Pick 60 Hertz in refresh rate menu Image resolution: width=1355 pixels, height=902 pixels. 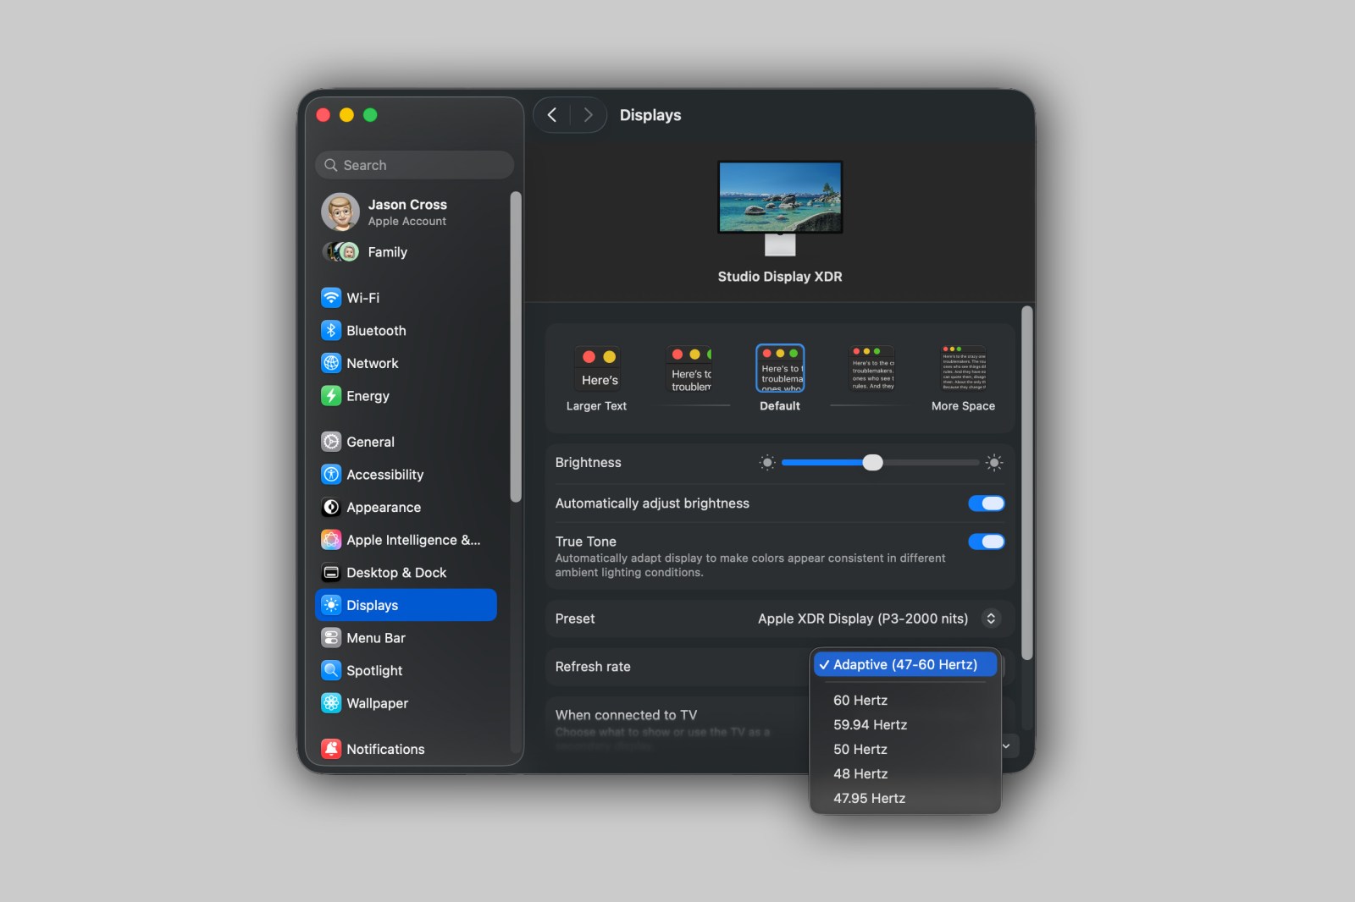coord(860,701)
